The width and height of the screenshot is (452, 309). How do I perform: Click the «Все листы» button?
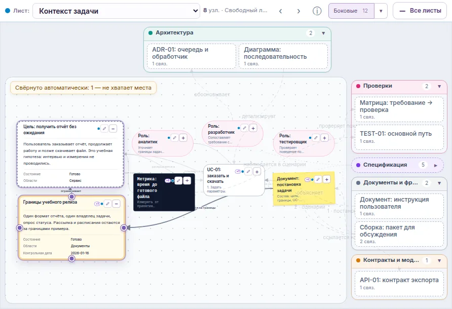coord(420,11)
